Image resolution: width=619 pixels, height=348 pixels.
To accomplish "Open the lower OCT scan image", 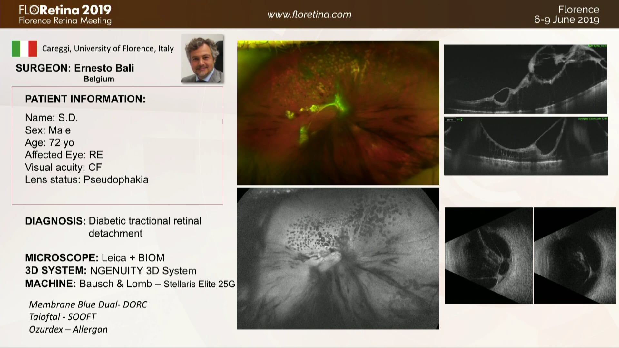I will point(526,146).
